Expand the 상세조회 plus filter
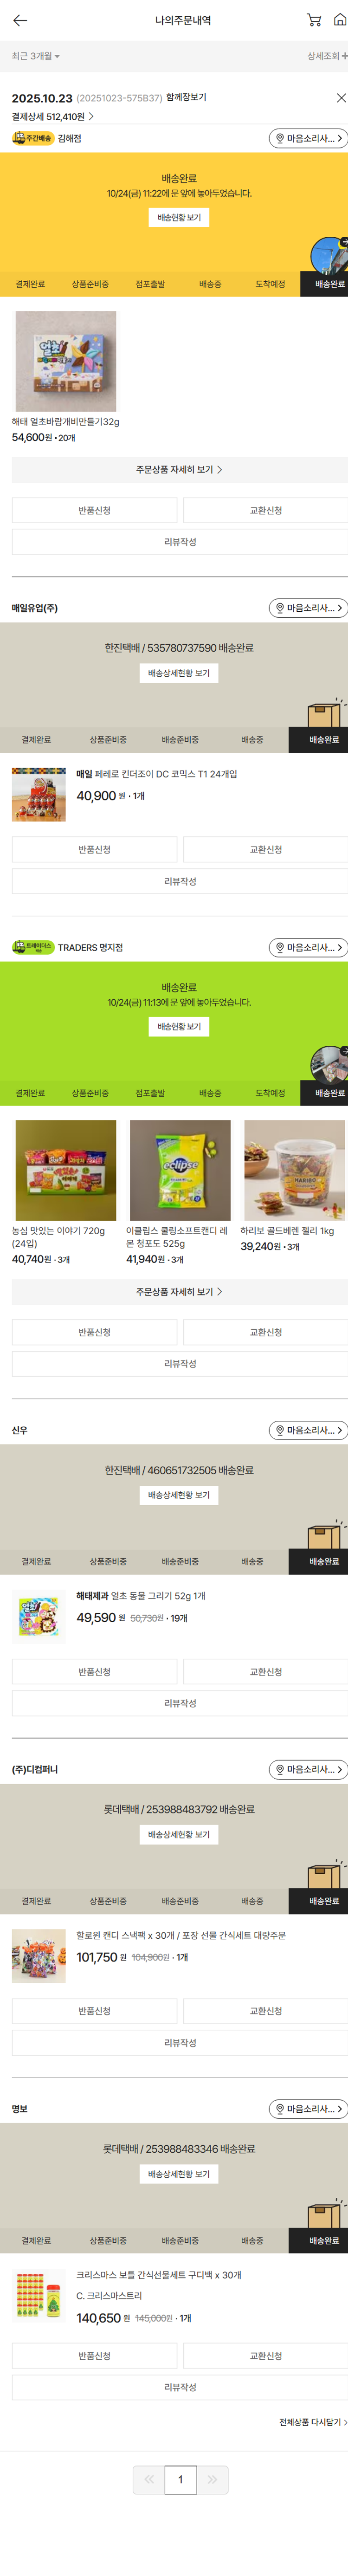 [x=327, y=56]
